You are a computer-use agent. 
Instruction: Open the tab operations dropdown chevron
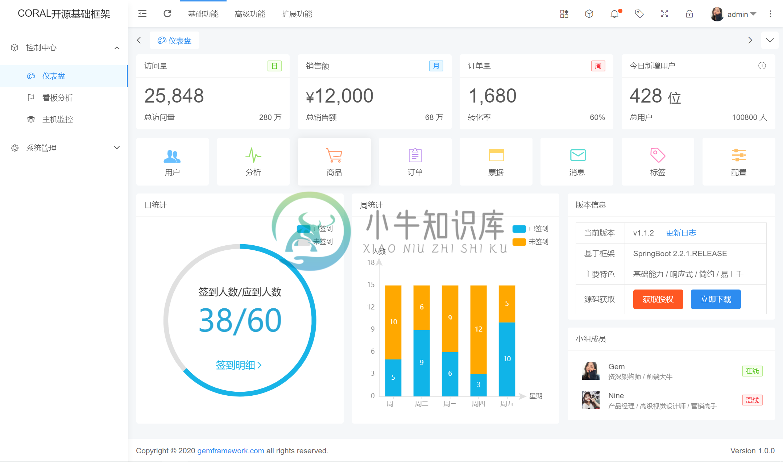tap(770, 40)
